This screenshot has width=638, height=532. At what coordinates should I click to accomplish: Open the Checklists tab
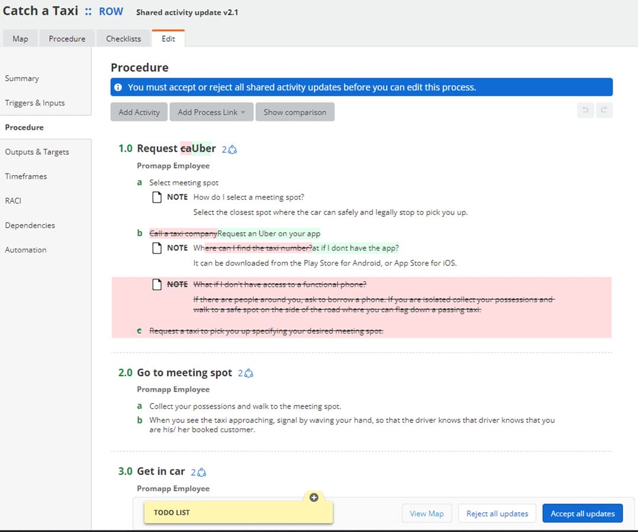pos(123,39)
